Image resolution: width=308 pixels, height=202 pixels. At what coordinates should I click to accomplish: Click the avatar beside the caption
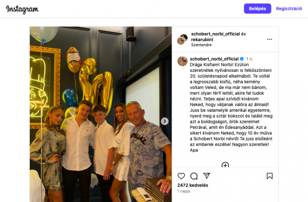tap(182, 61)
